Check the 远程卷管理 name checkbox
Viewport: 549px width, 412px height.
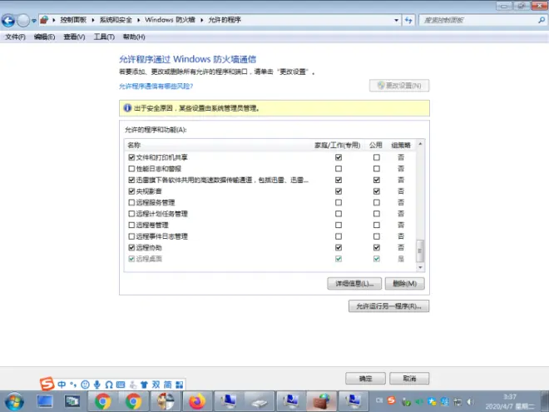[x=131, y=225]
